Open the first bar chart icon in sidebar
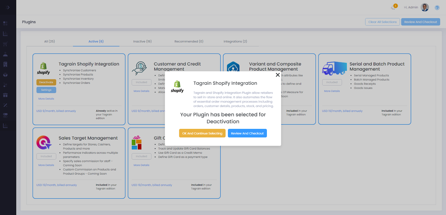The width and height of the screenshot is (446, 215). point(5,34)
